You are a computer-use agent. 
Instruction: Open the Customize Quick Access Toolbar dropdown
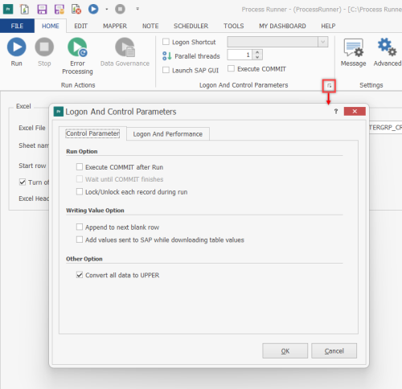pyautogui.click(x=137, y=9)
